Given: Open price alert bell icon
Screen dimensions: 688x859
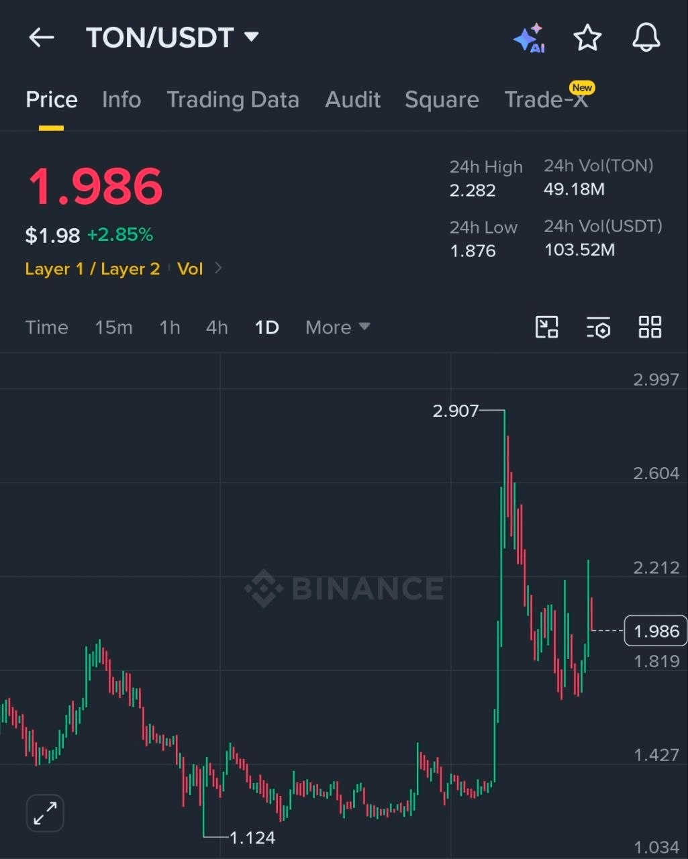Looking at the screenshot, I should (646, 38).
